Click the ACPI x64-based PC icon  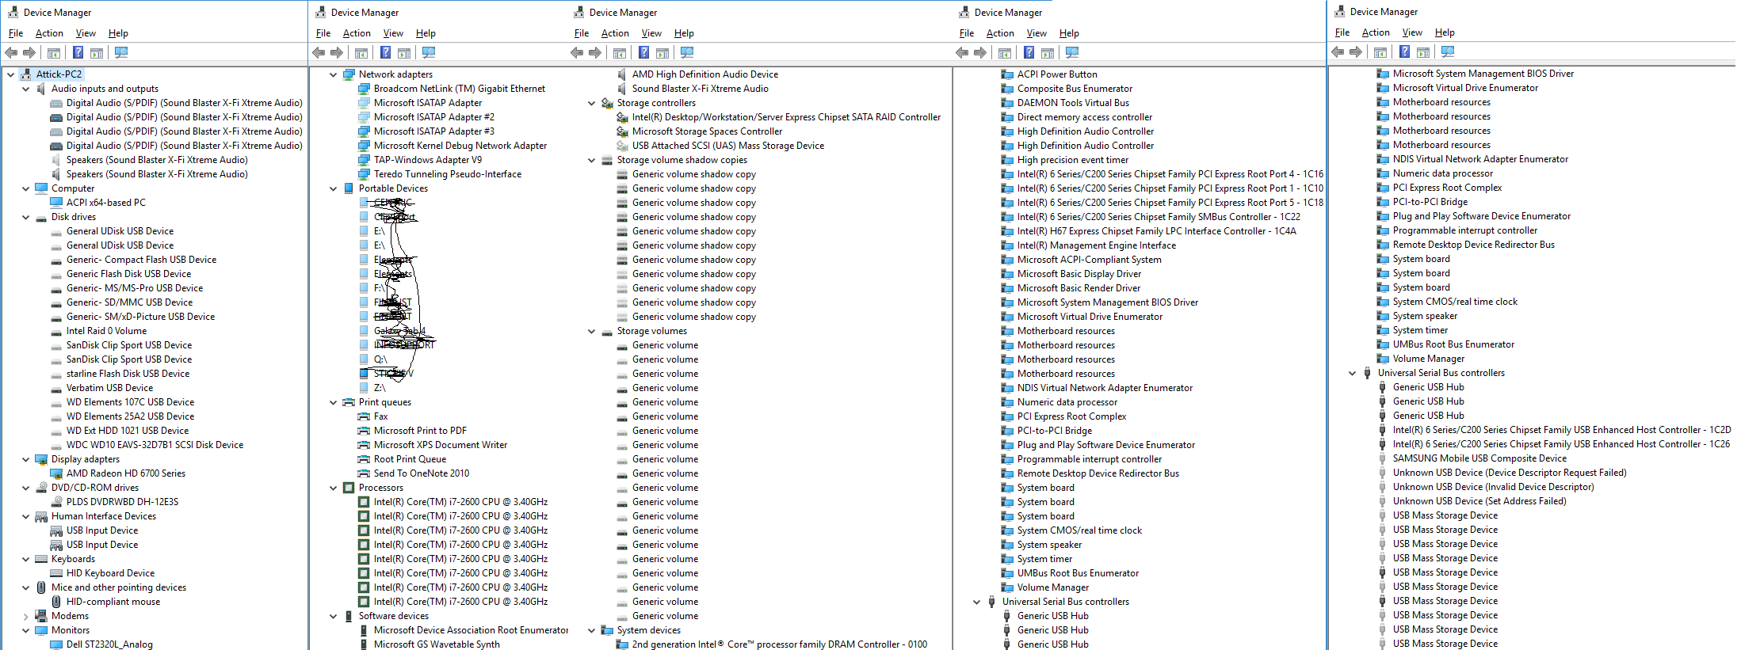pyautogui.click(x=56, y=203)
